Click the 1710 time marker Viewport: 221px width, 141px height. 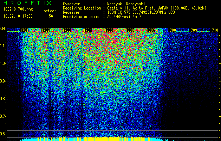(214, 30)
